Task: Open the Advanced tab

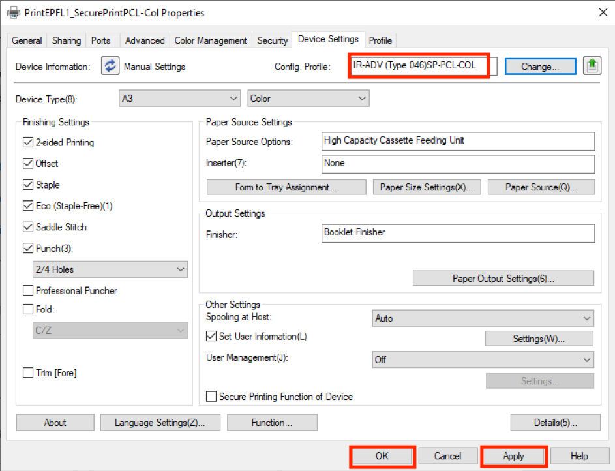Action: click(145, 40)
